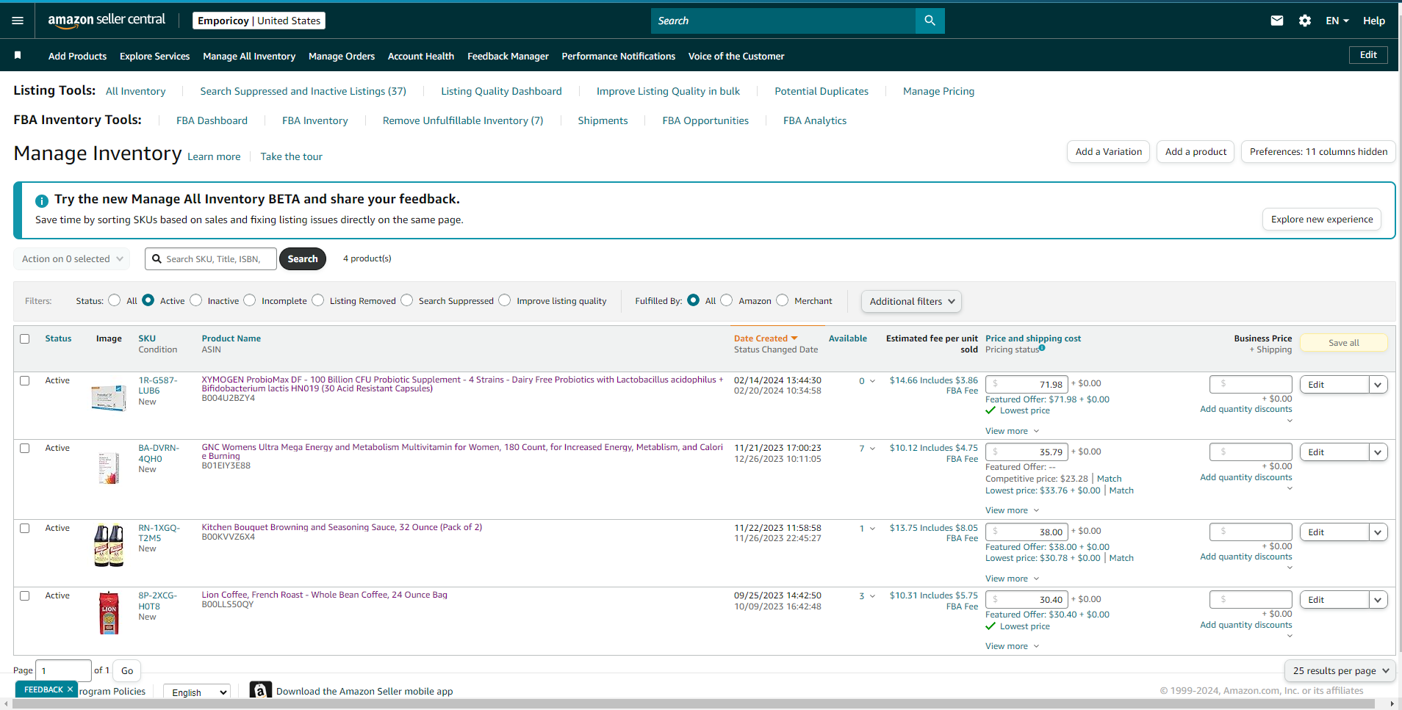Open the settings gear icon
Viewport: 1402px width, 710px height.
[1305, 21]
